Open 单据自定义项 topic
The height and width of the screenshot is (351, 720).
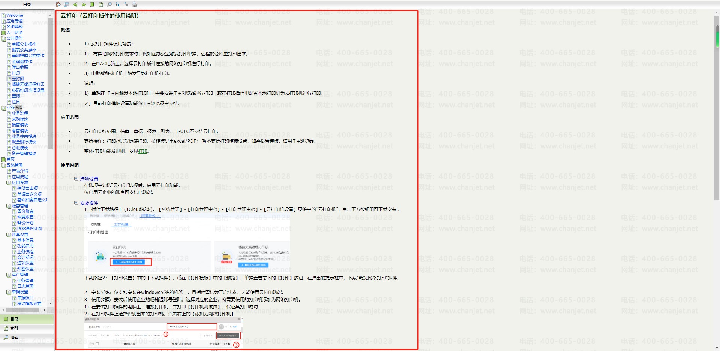pyautogui.click(x=29, y=194)
